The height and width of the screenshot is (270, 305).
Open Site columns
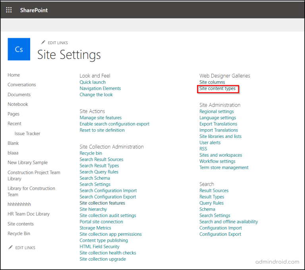(212, 82)
